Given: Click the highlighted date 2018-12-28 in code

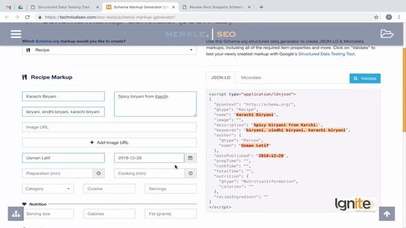Looking at the screenshot, I should tap(271, 156).
